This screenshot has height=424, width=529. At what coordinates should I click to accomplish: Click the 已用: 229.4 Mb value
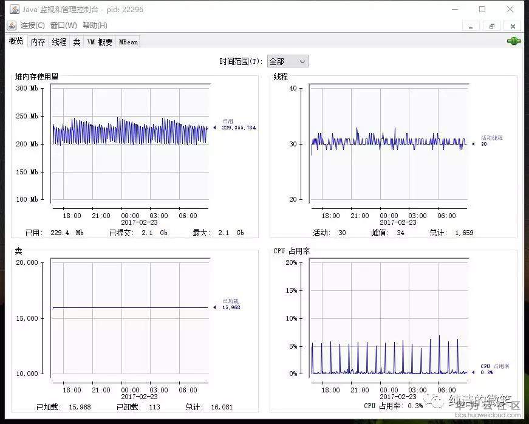point(54,233)
